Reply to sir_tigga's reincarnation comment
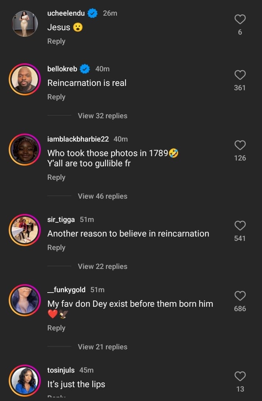262x401 pixels. tap(56, 247)
